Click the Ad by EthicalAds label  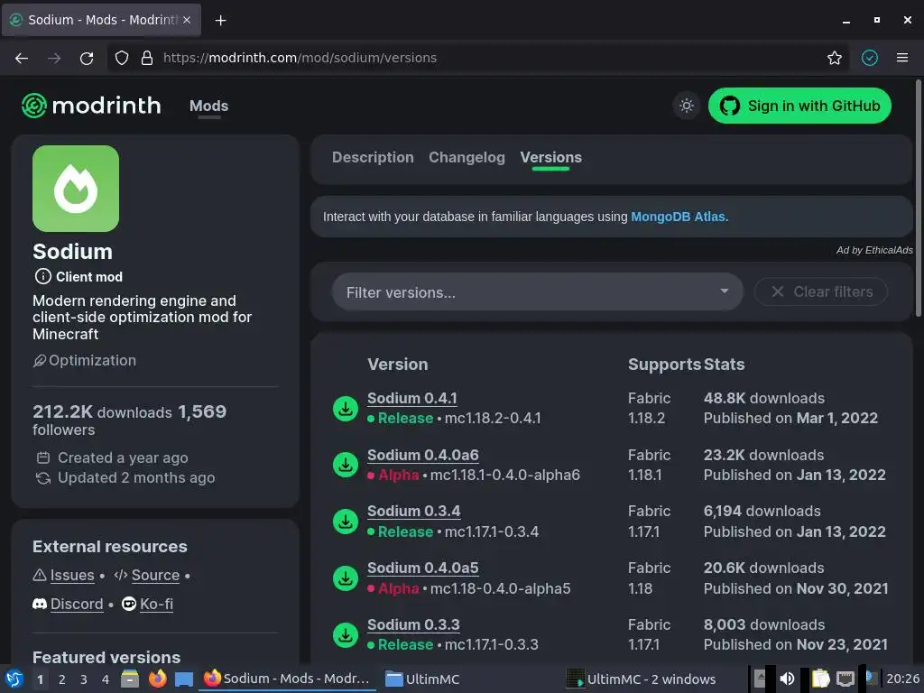click(x=874, y=251)
